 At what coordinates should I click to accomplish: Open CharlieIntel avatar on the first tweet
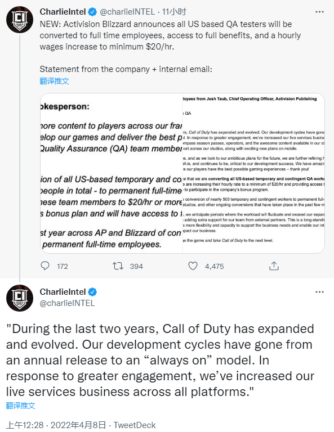coord(20,20)
